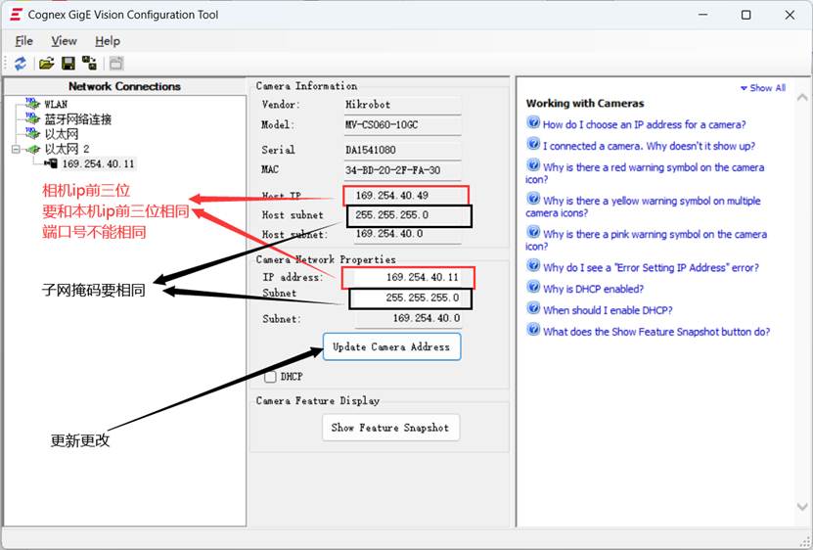
Task: Open 'How do I choose an IP address for a camera?'
Action: [x=645, y=124]
